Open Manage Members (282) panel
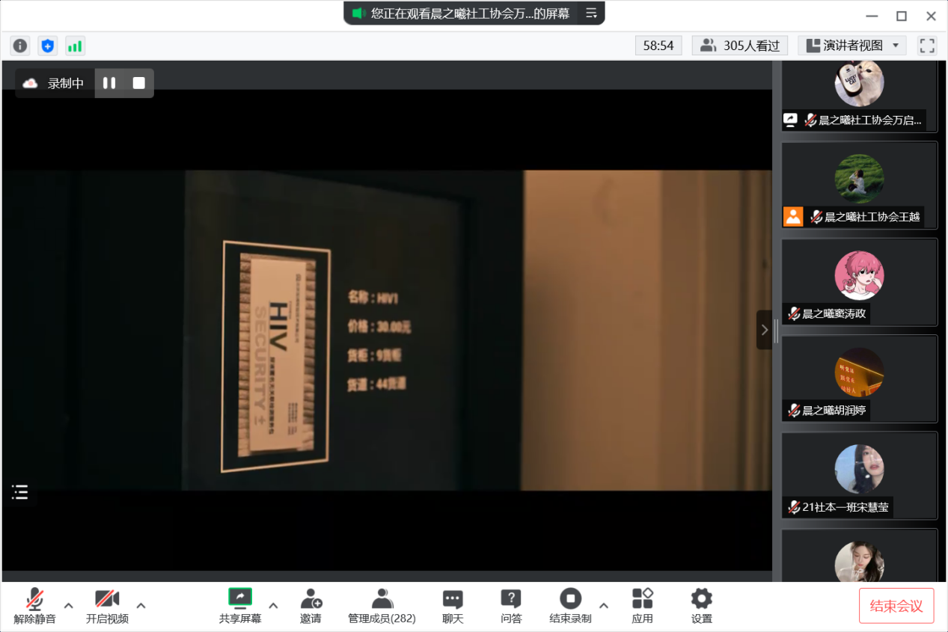This screenshot has height=632, width=948. click(382, 605)
